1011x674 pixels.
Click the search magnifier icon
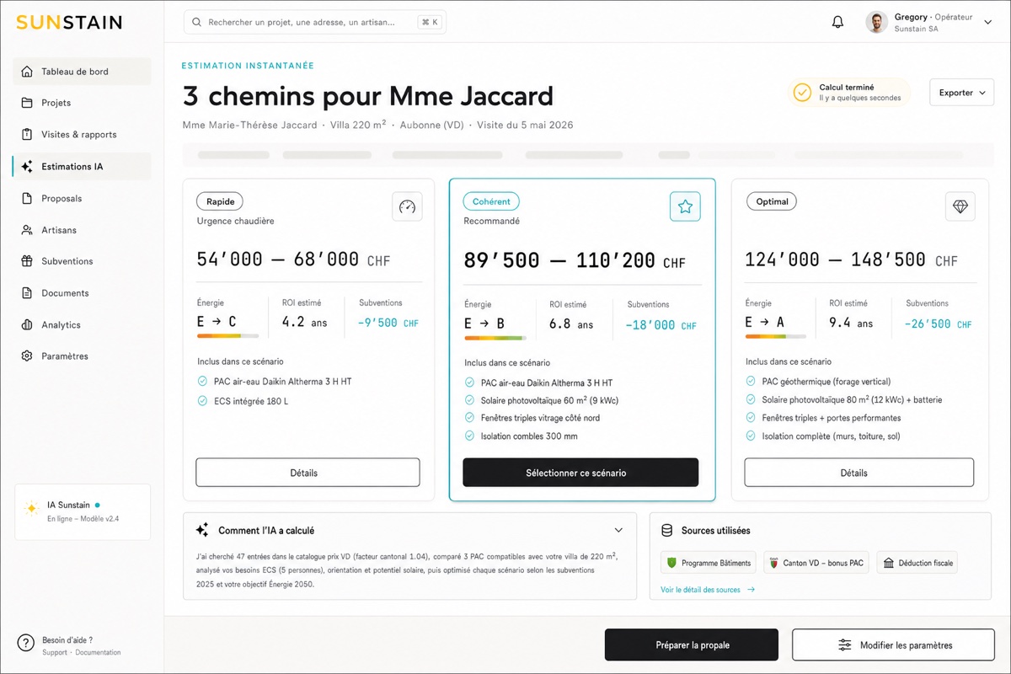tap(196, 22)
